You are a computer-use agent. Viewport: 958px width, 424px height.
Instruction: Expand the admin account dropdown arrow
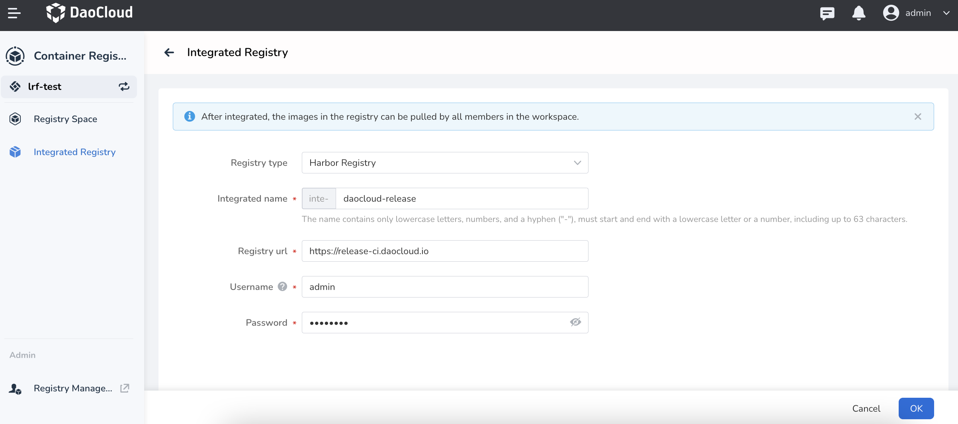point(946,13)
